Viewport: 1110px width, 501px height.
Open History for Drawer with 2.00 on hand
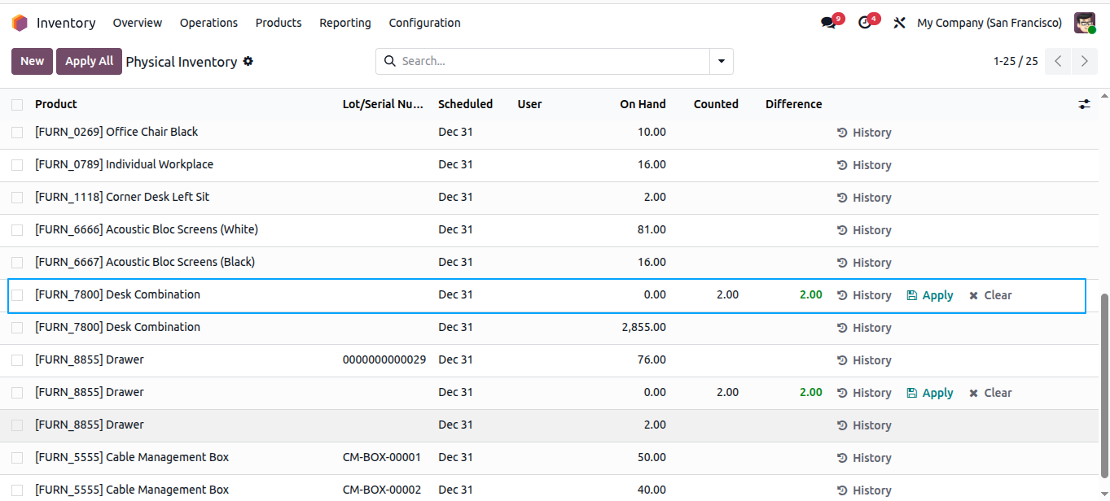coord(864,425)
